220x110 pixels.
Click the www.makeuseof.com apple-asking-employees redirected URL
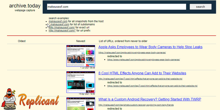coord(143,60)
